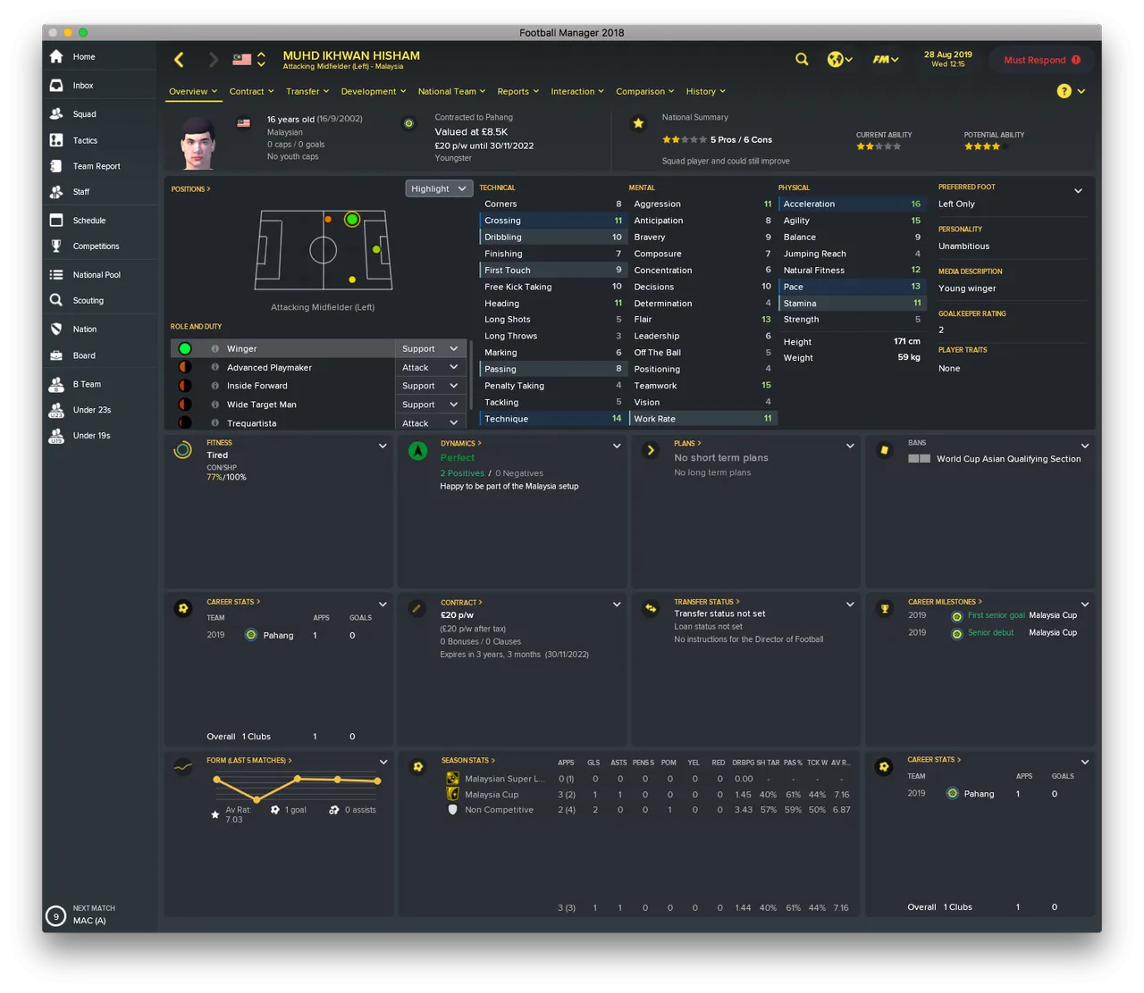This screenshot has height=993, width=1144.
Task: Open the world globe menu icon
Action: (839, 59)
